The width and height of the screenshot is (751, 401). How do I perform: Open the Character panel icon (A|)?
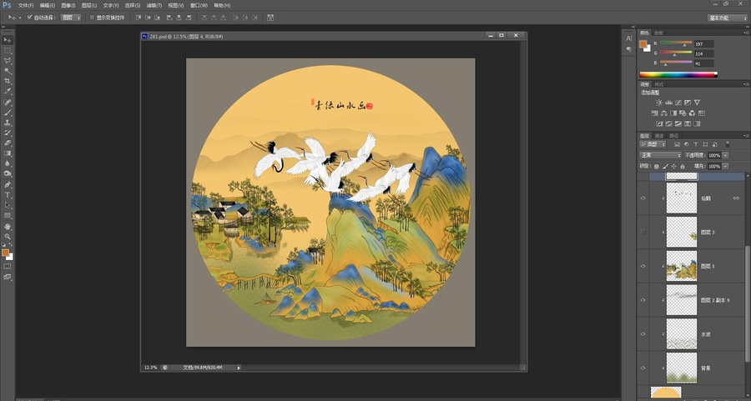coord(629,38)
